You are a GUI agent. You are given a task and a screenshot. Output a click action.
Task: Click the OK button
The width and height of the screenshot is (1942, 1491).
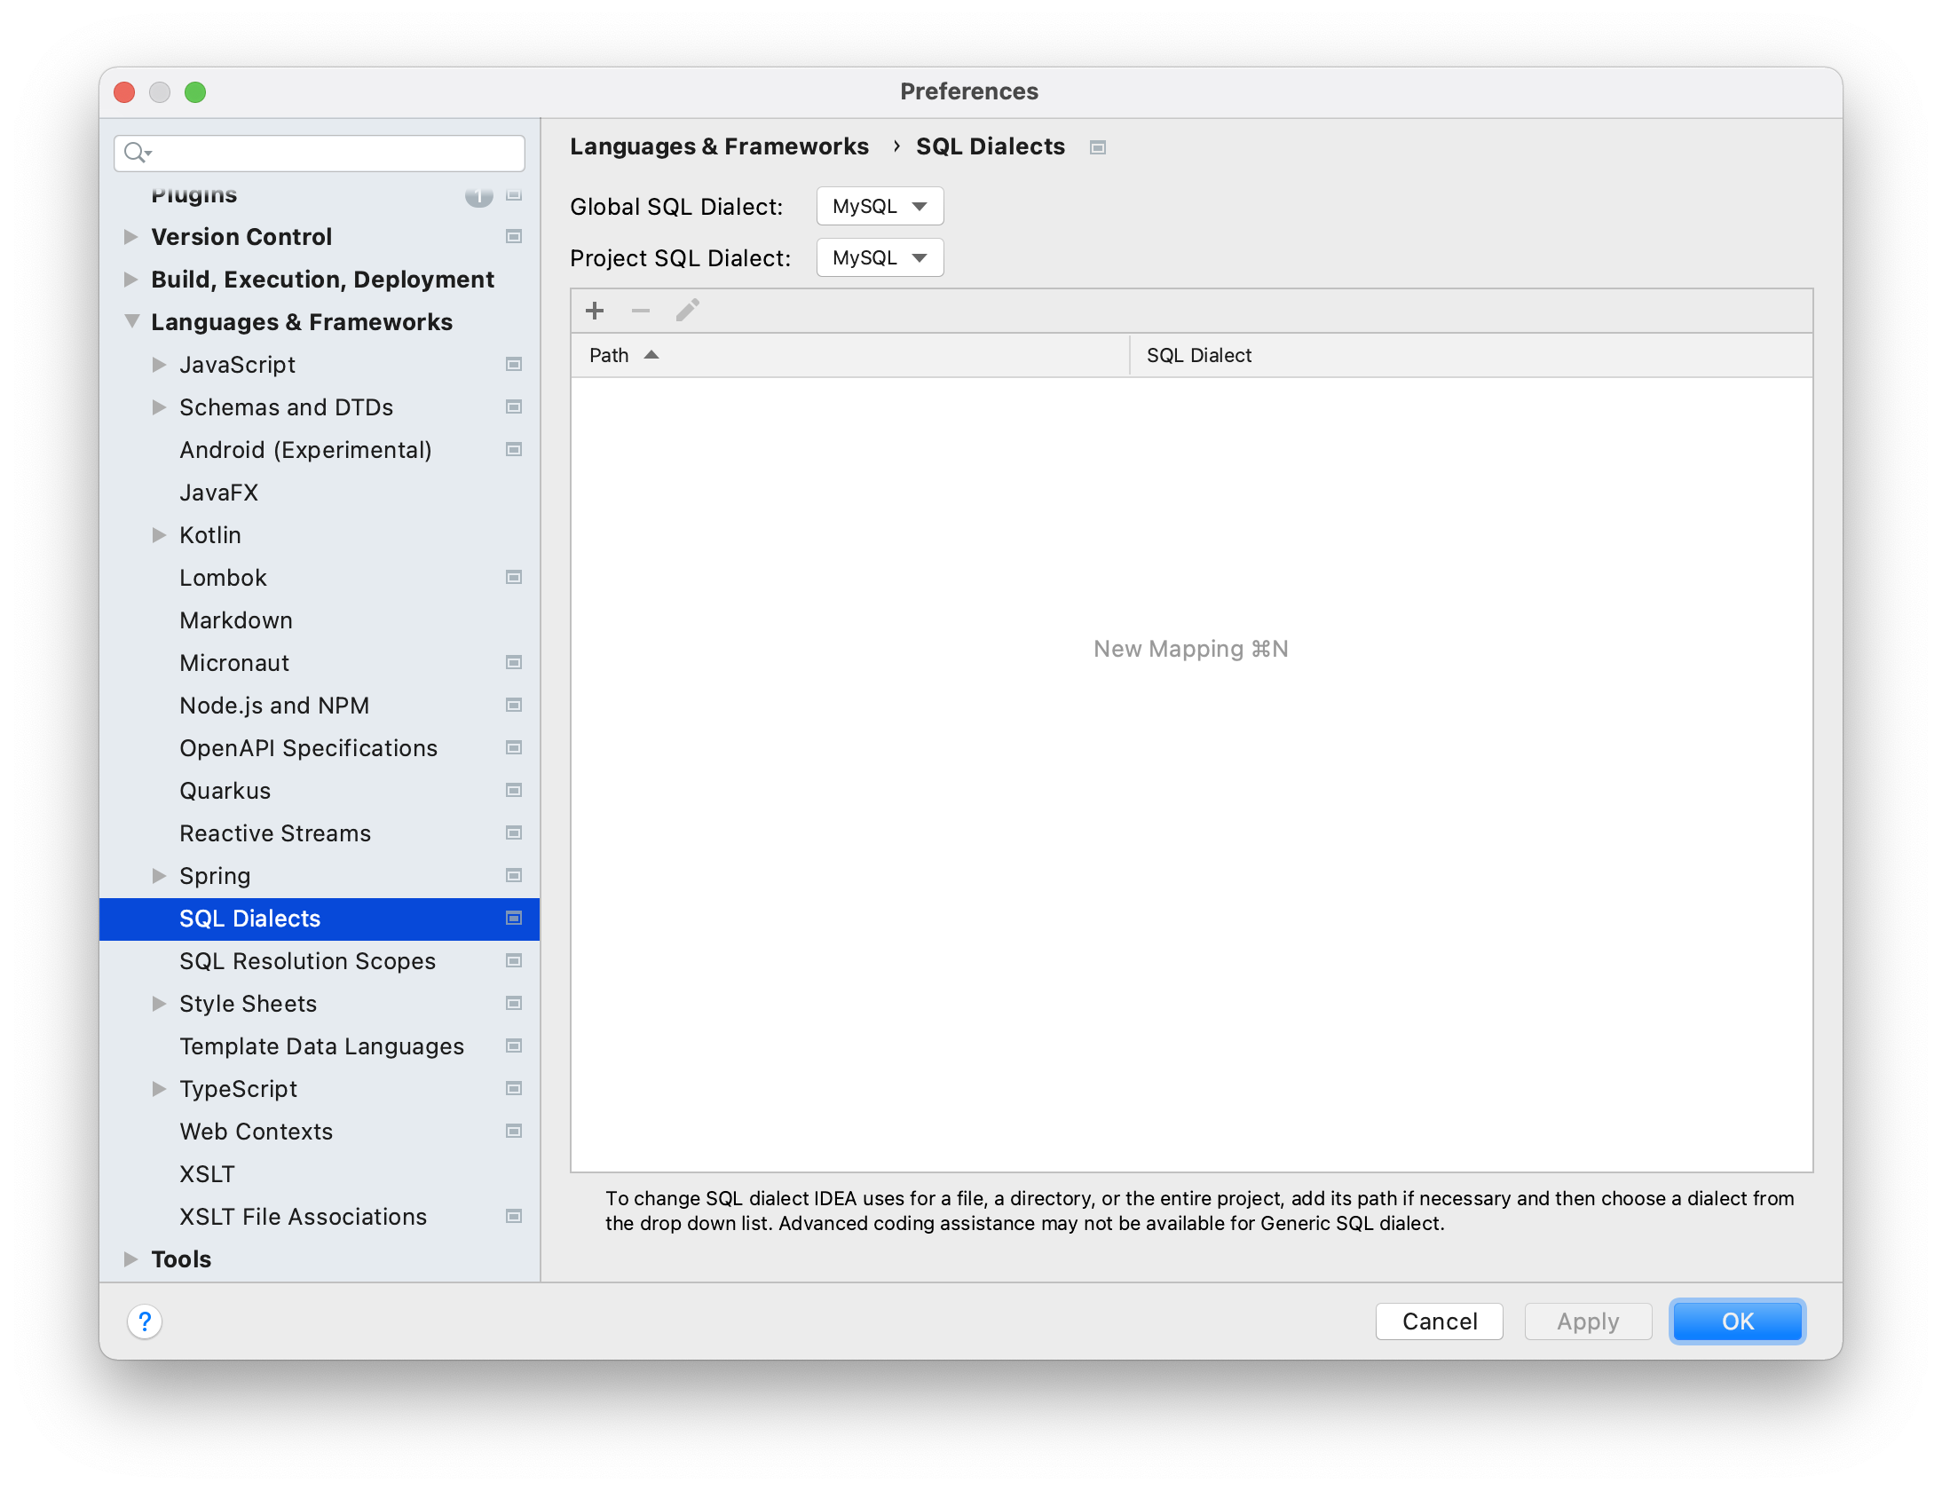click(1736, 1321)
